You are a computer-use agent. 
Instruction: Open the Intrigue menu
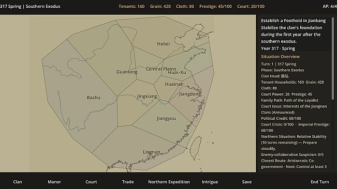pos(210,182)
